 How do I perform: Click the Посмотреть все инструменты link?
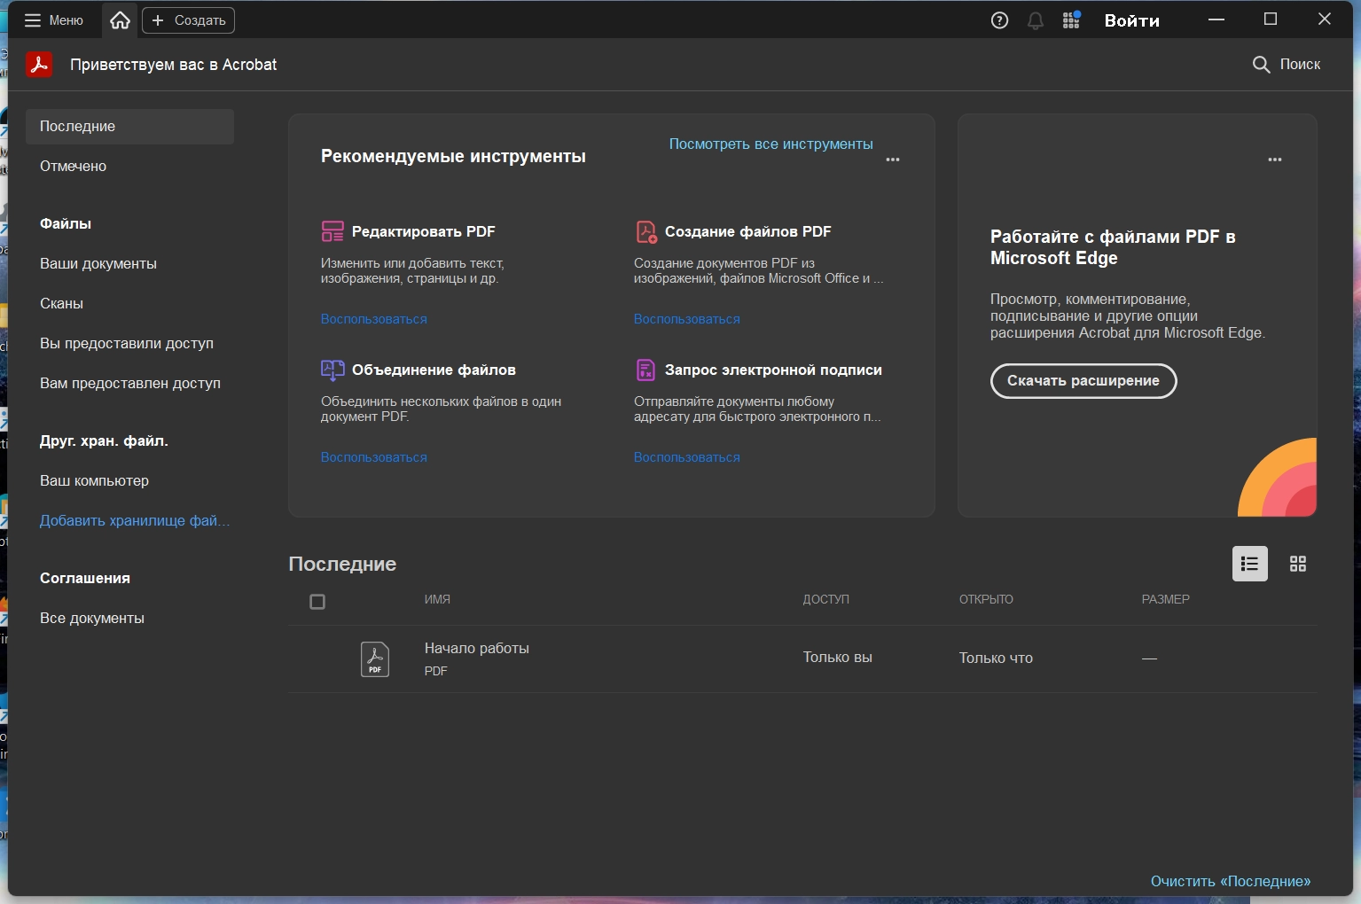[x=770, y=144]
